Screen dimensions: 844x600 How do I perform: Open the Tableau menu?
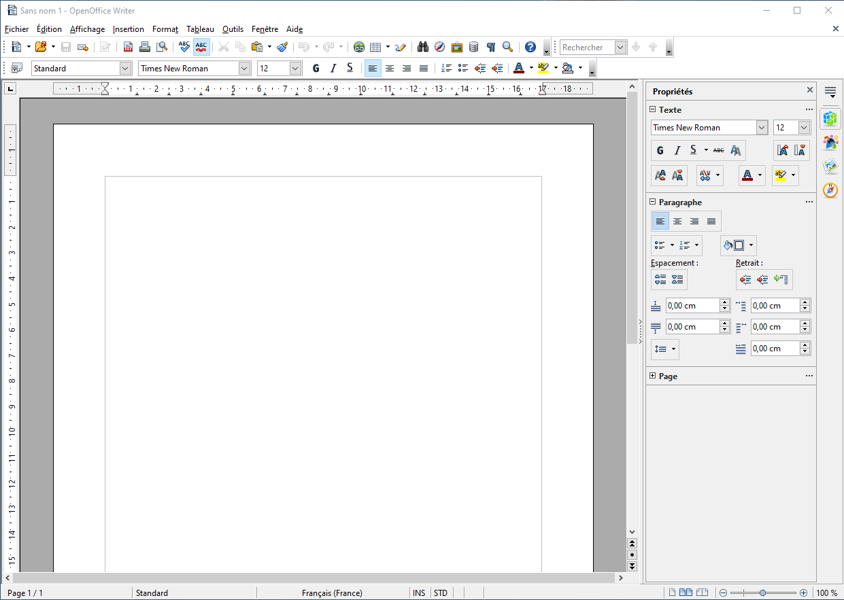pyautogui.click(x=200, y=29)
